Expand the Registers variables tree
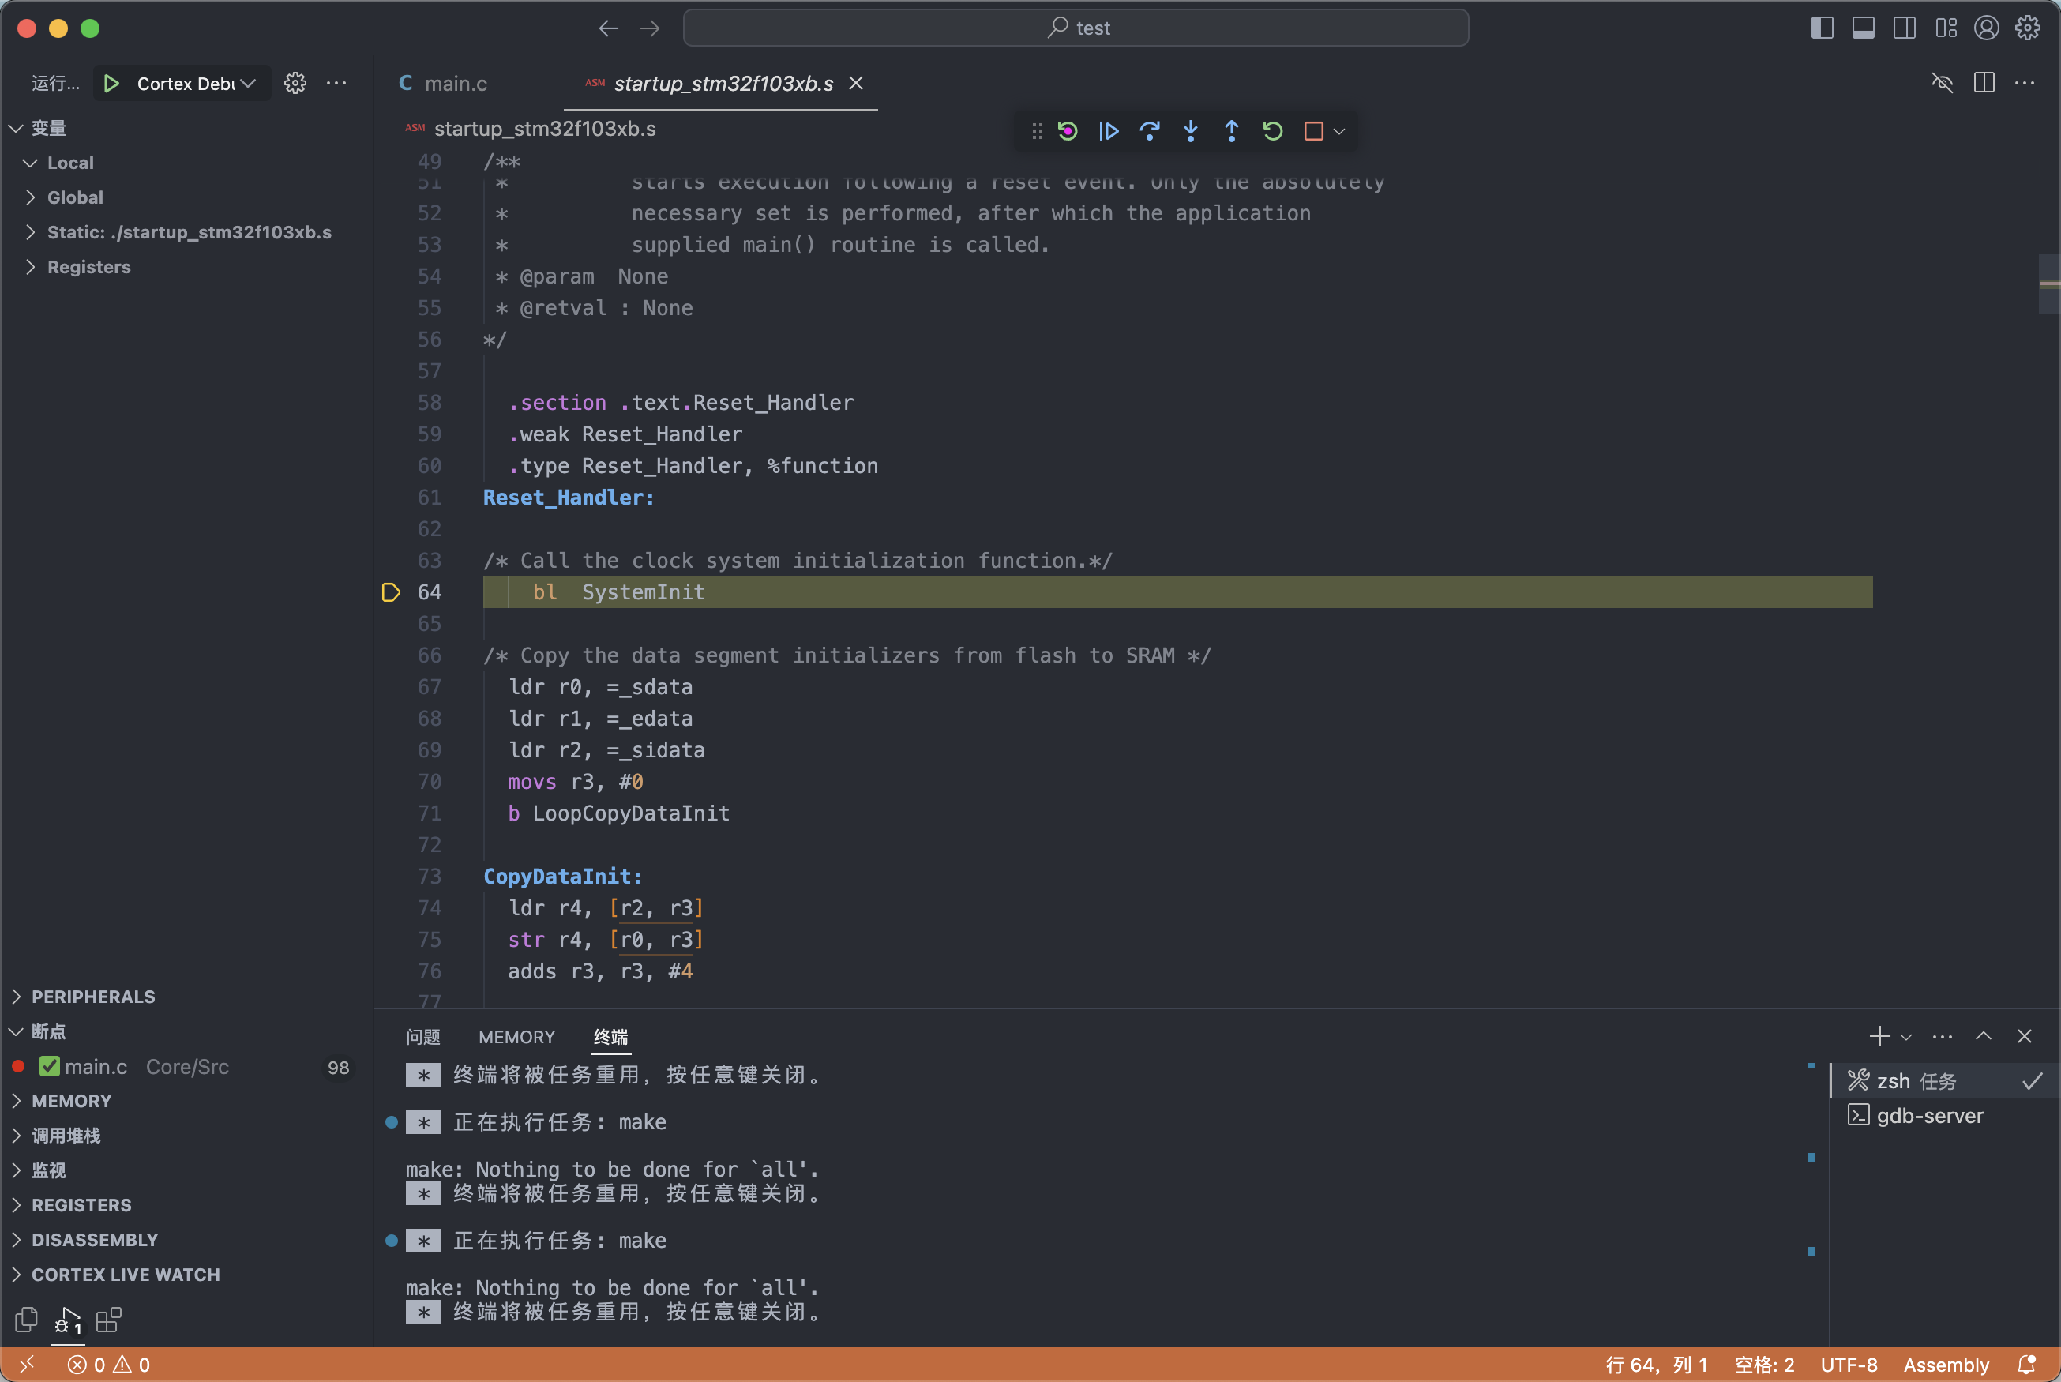This screenshot has width=2061, height=1382. point(88,267)
